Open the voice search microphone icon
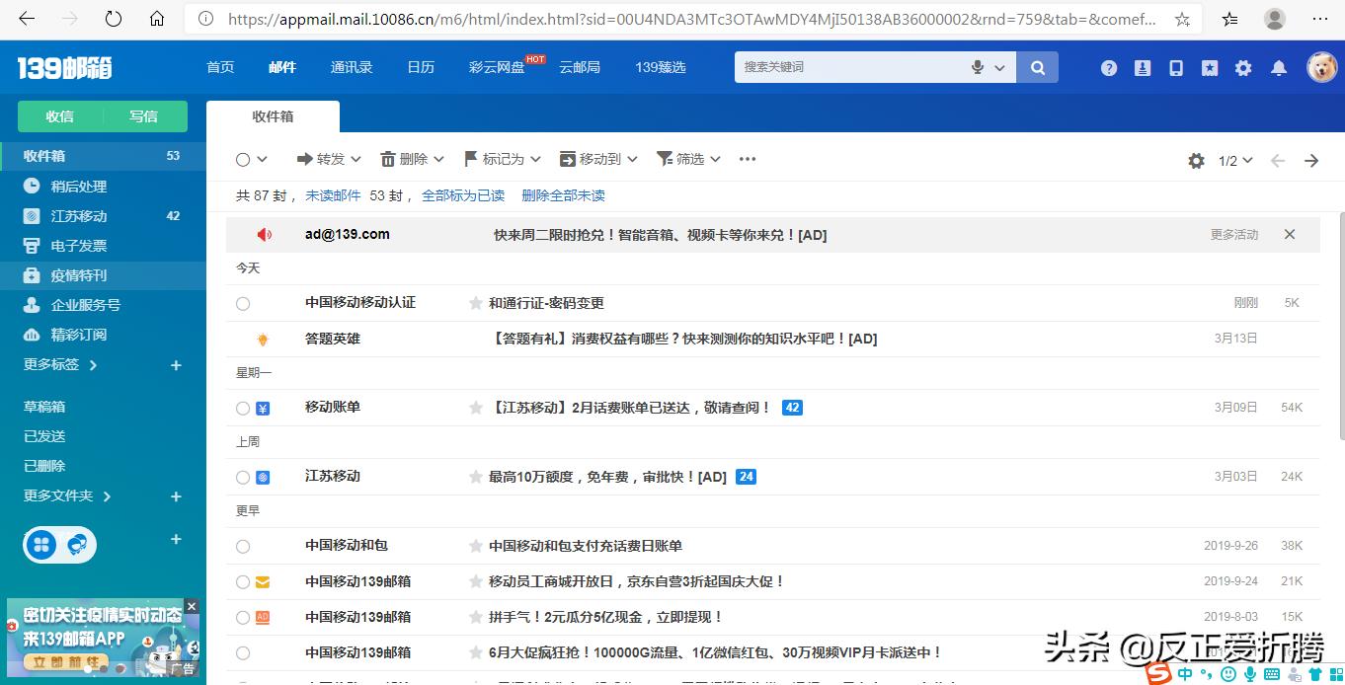 pos(977,67)
